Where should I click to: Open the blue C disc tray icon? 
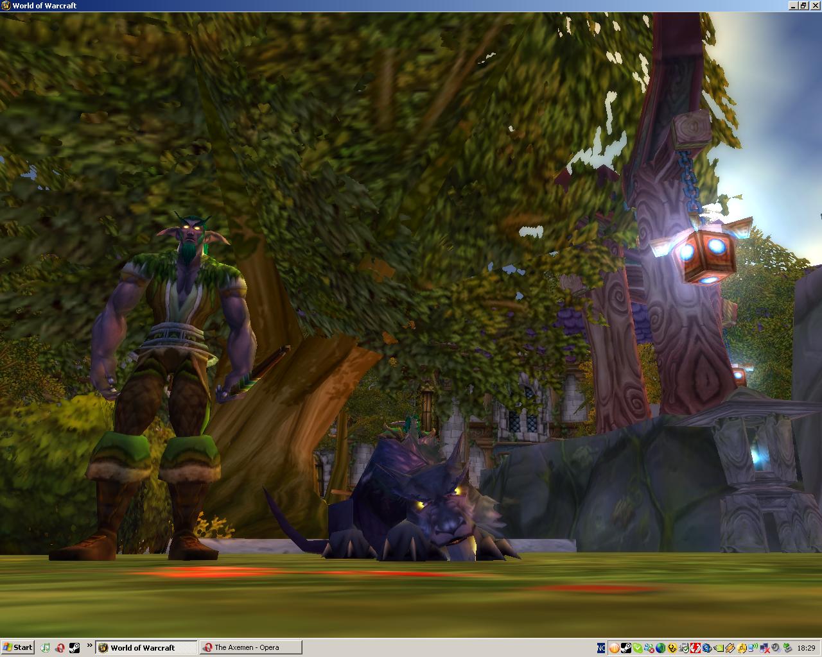pyautogui.click(x=707, y=648)
